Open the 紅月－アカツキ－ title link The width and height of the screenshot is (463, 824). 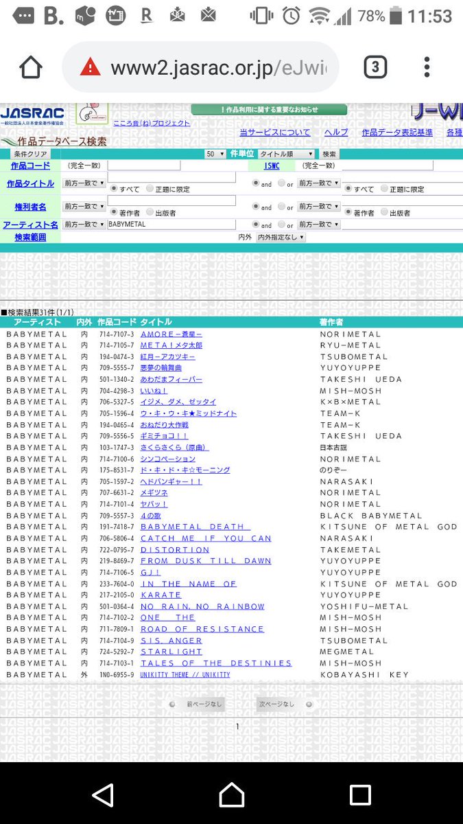pyautogui.click(x=167, y=356)
